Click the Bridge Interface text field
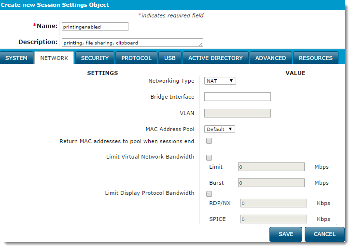 pos(237,97)
